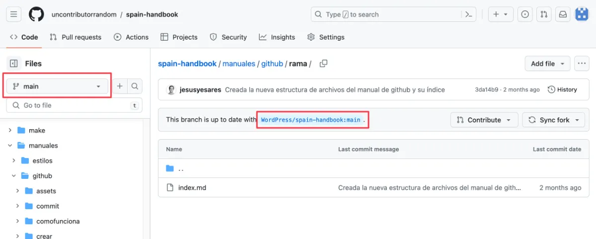This screenshot has height=239, width=596.
Task: Click github breadcrumb link
Action: point(272,64)
